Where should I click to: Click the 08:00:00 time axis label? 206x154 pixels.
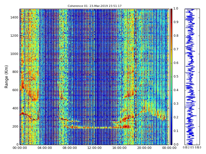coord(70,148)
